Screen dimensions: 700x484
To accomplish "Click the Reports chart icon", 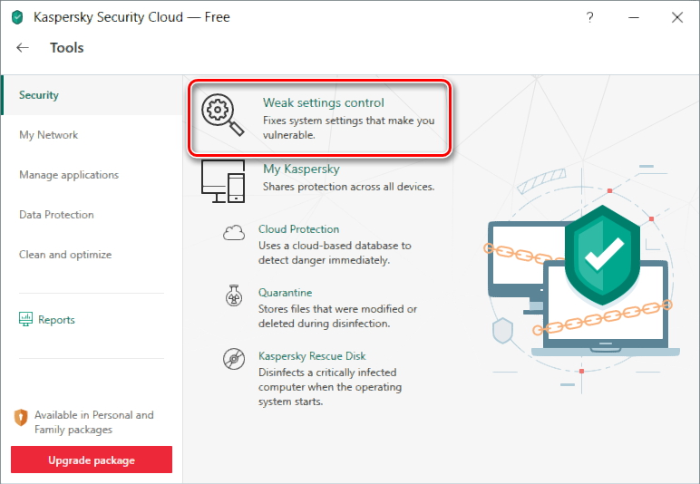I will pos(25,319).
